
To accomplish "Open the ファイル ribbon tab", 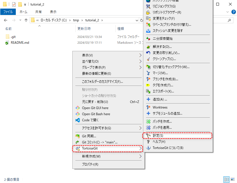I will coord(8,12).
